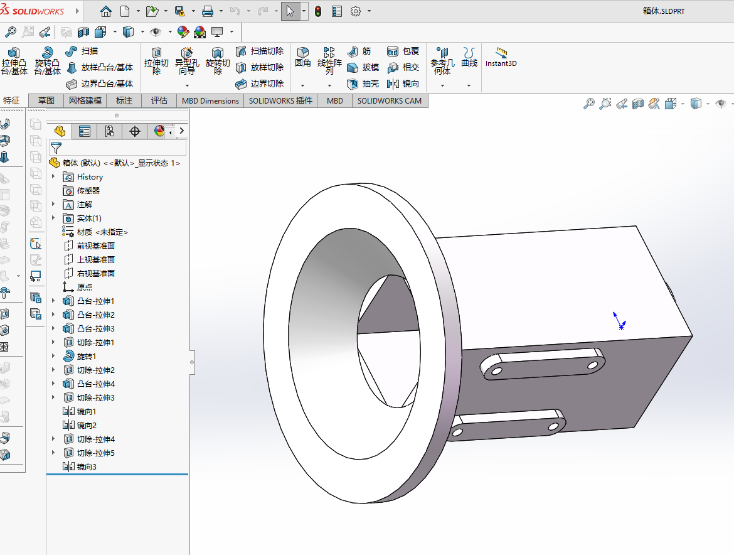Click Zoom to Fit in viewport toolbar
The height and width of the screenshot is (555, 734).
pyautogui.click(x=589, y=104)
